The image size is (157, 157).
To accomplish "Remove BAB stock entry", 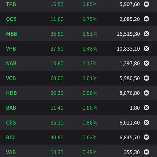I will tap(147, 108).
